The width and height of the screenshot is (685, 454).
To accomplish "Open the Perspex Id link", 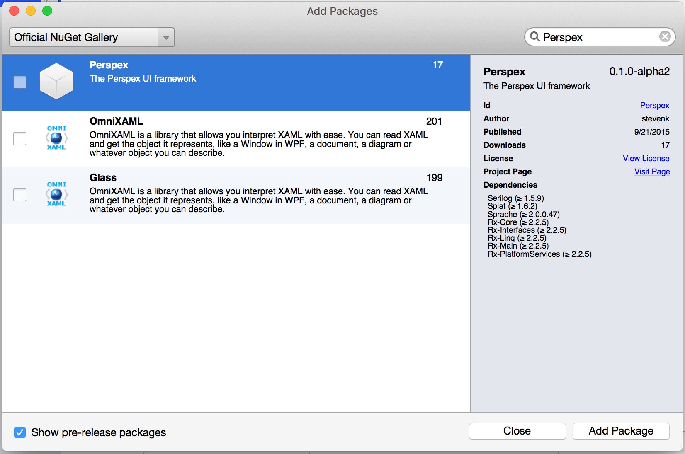I will click(654, 105).
